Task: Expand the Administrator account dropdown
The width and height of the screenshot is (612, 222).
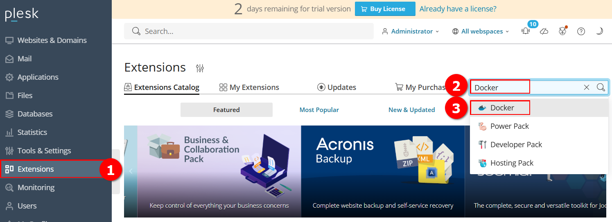Action: [410, 31]
